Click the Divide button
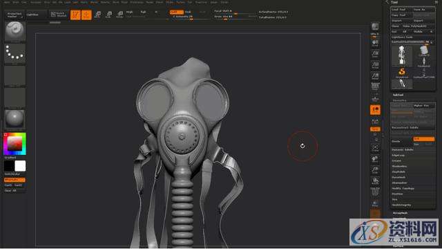 click(401, 141)
